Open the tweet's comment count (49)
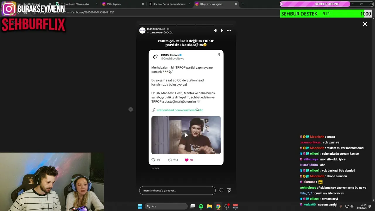This screenshot has width=375, height=211. (x=156, y=160)
